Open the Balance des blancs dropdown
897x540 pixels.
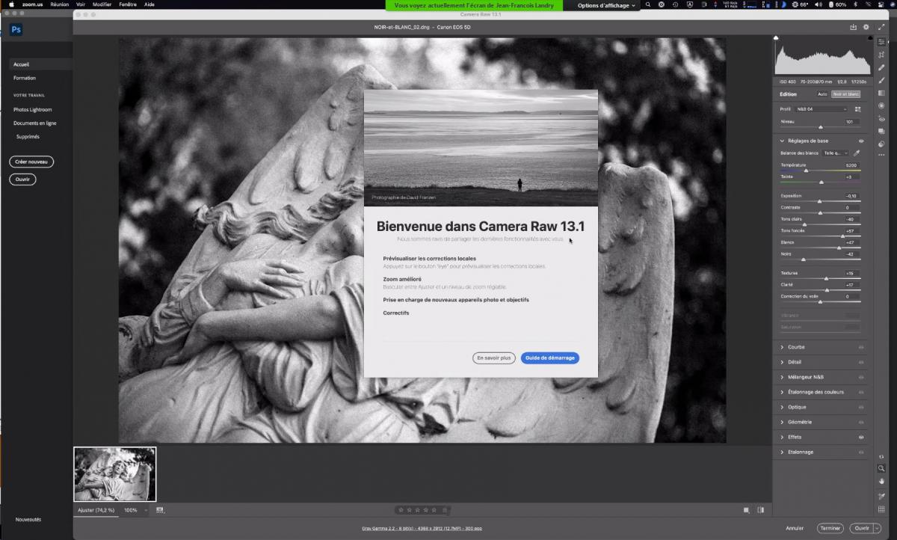click(x=835, y=153)
